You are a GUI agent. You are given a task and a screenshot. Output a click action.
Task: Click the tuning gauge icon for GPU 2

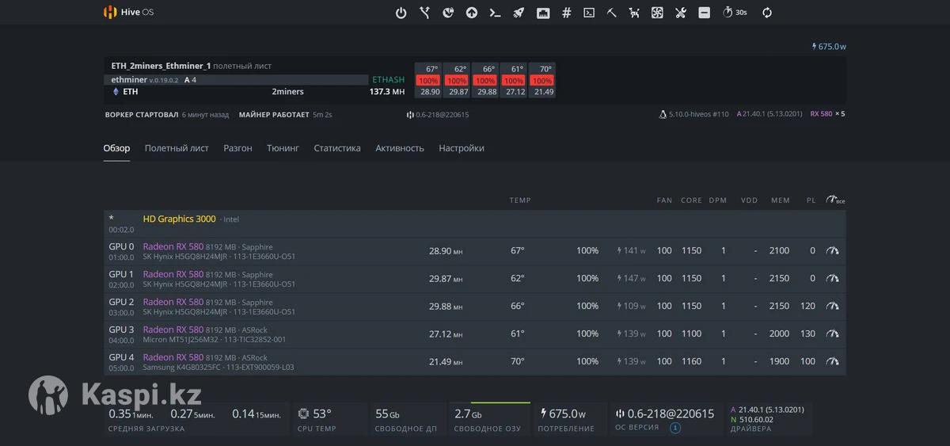[x=832, y=306]
